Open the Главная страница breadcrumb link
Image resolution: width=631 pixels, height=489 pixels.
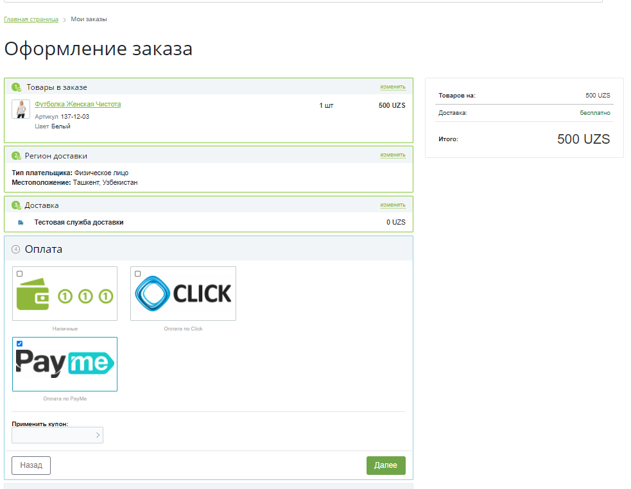tap(31, 19)
